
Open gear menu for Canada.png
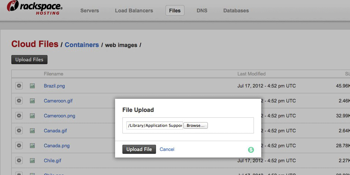pos(19,145)
